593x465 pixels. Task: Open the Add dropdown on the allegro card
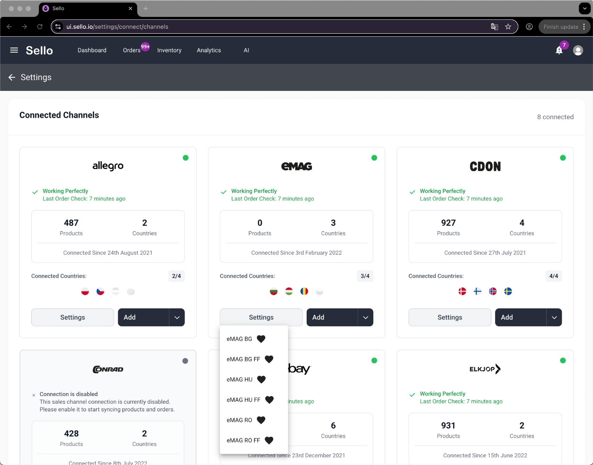(177, 317)
